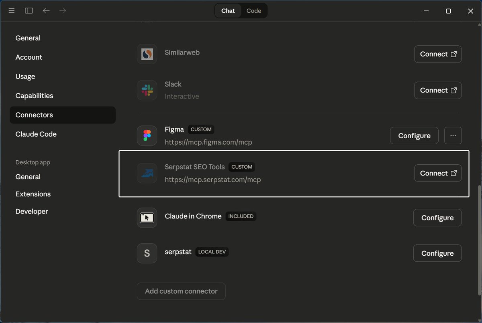
Task: Click the LOCAL DEV badge
Action: pos(212,252)
